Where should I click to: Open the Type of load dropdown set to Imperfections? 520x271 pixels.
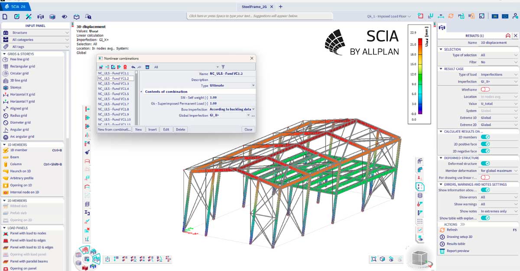pyautogui.click(x=499, y=75)
